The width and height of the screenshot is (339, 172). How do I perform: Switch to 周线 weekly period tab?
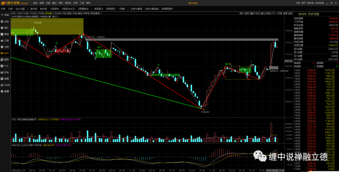pos(69,13)
